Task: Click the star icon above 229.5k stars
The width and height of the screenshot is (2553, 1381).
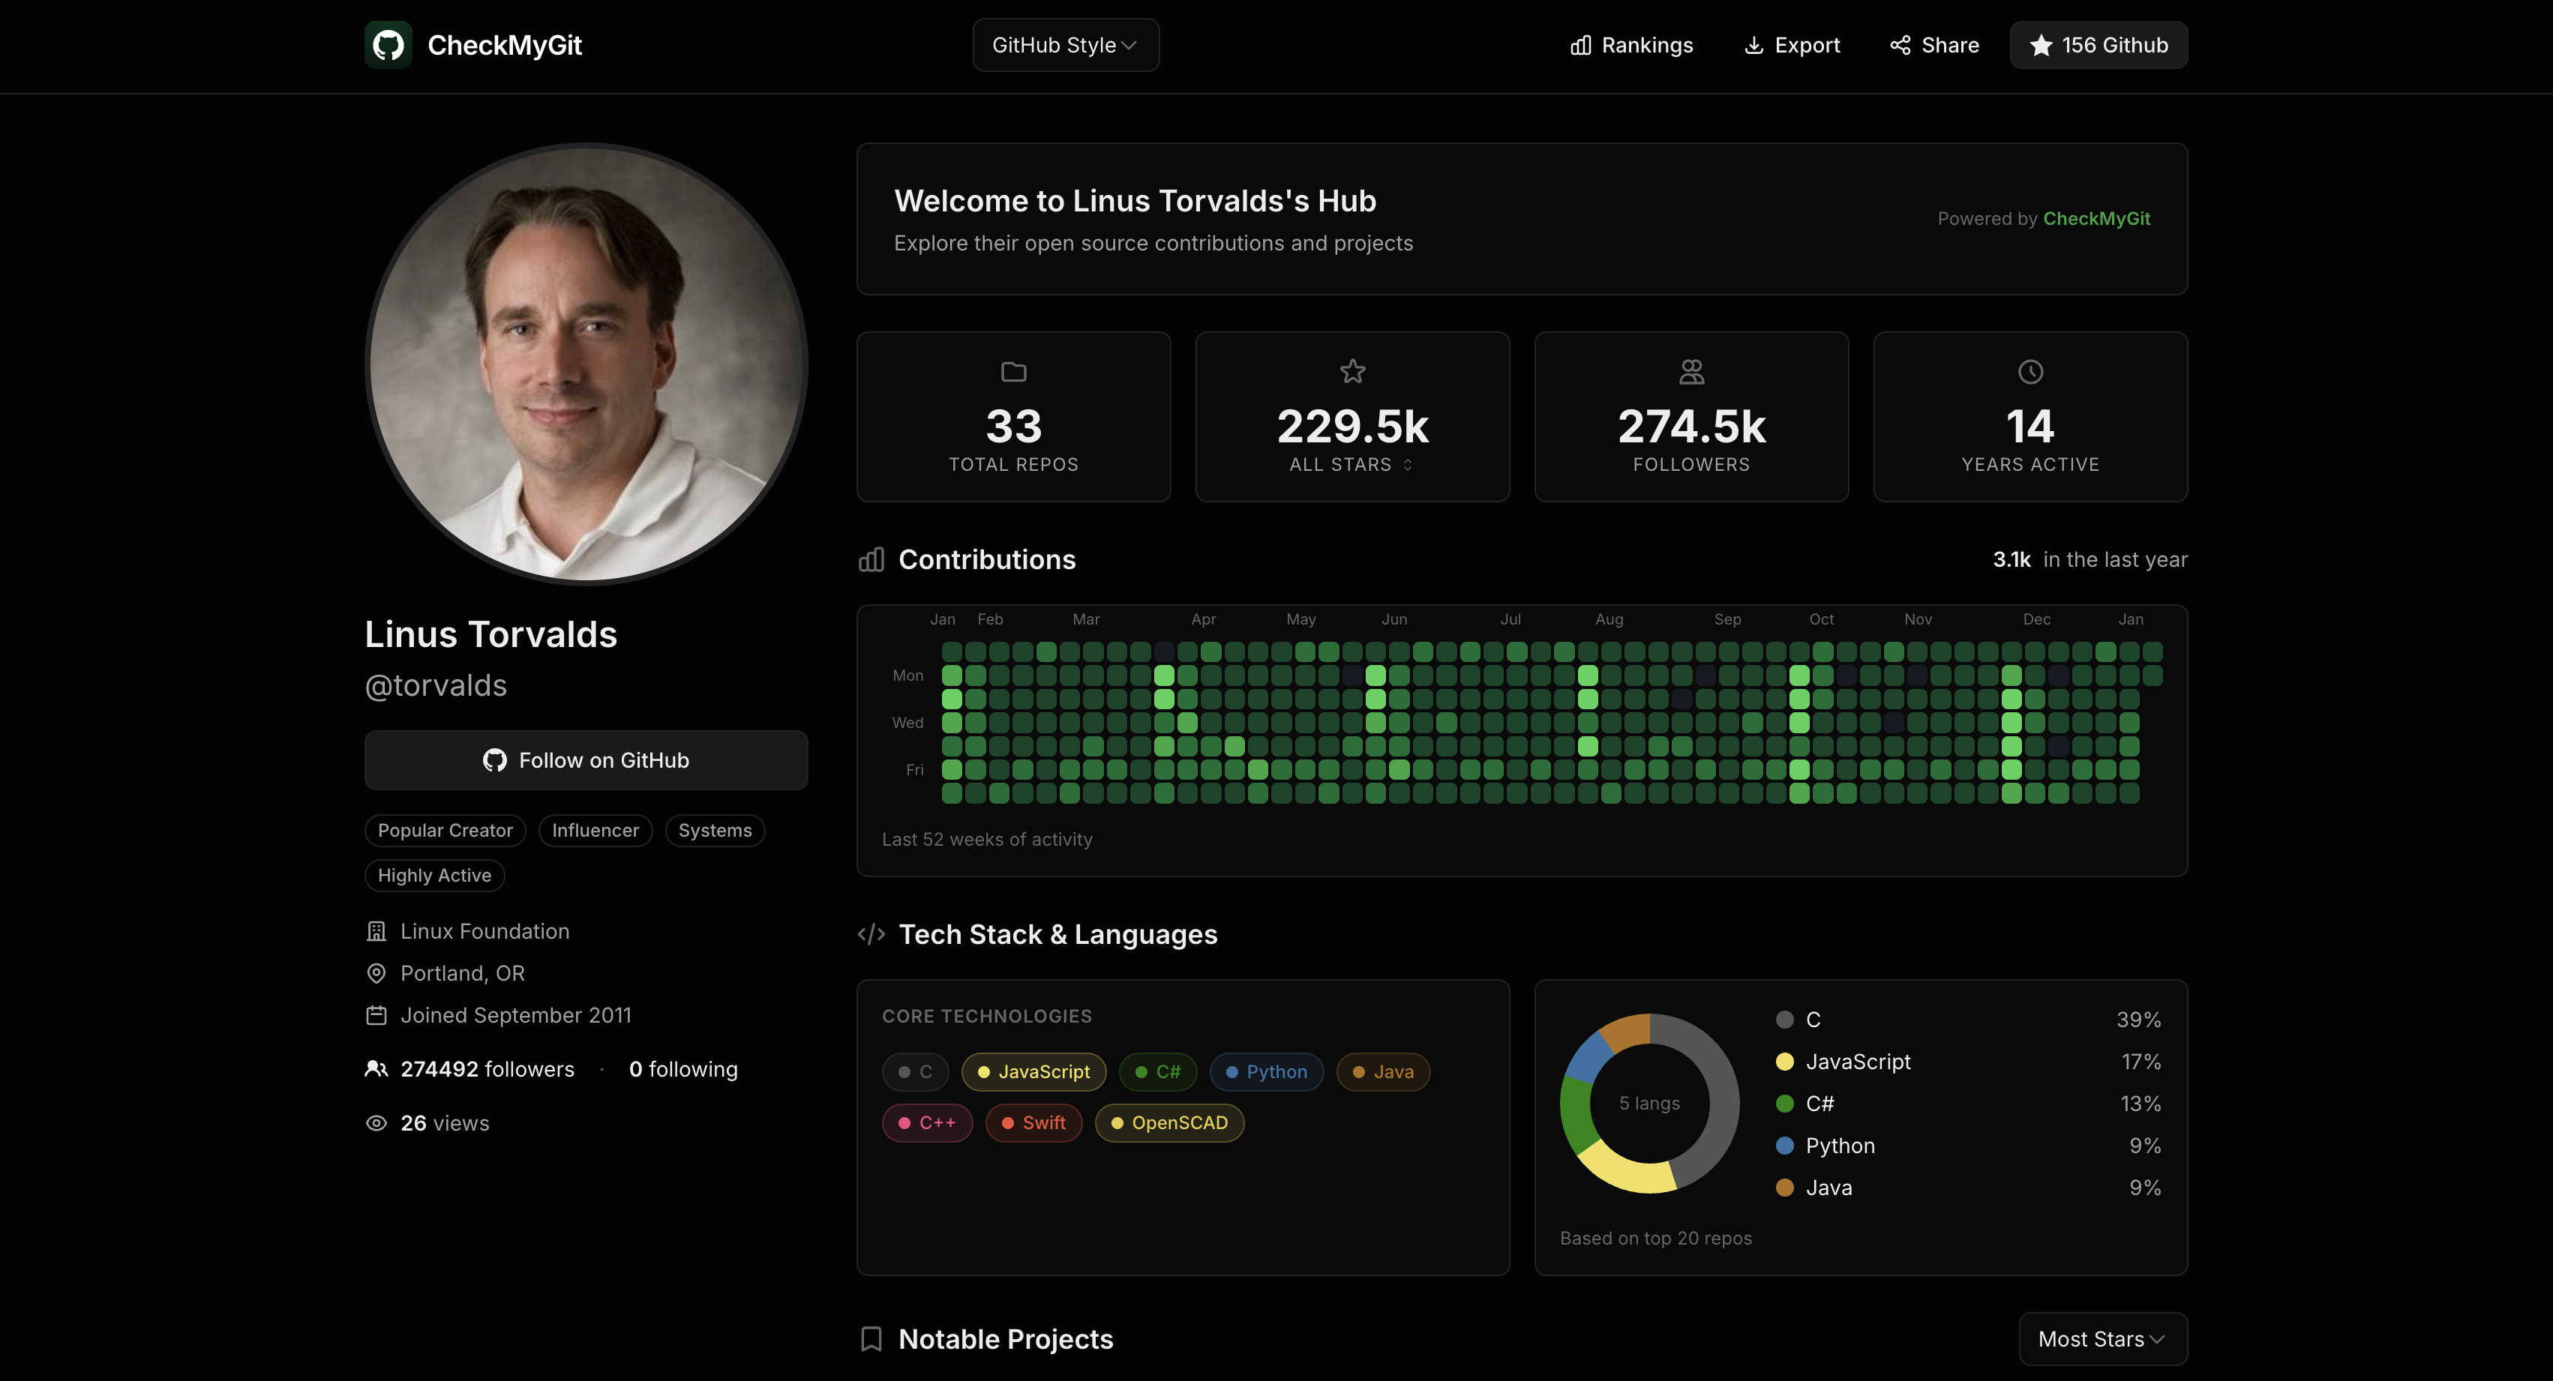Action: click(1351, 372)
